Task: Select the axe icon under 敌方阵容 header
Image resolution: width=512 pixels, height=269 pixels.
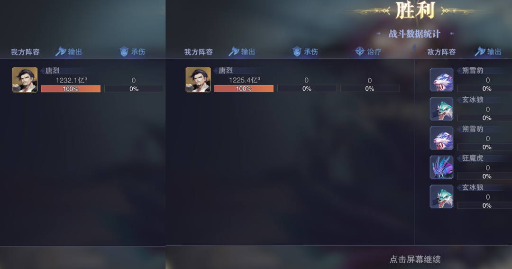Action: 480,51
